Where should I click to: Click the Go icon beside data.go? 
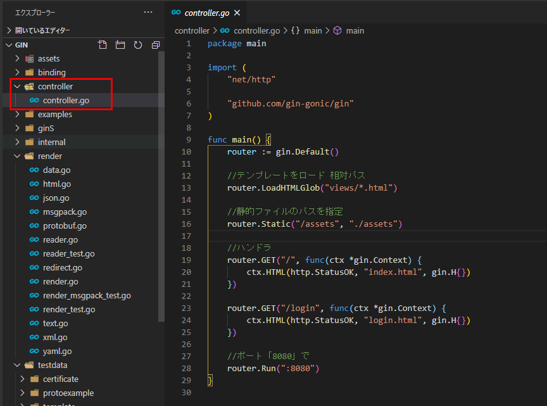[x=34, y=170]
